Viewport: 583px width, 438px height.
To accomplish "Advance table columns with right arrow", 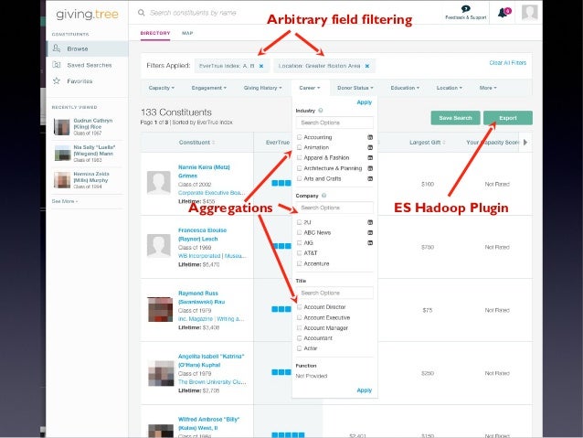I will pyautogui.click(x=525, y=142).
